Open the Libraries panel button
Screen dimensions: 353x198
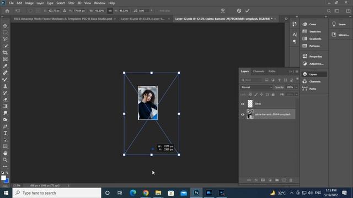point(340,35)
